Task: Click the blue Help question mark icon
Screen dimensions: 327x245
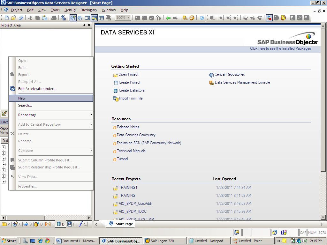Action: click(202, 18)
